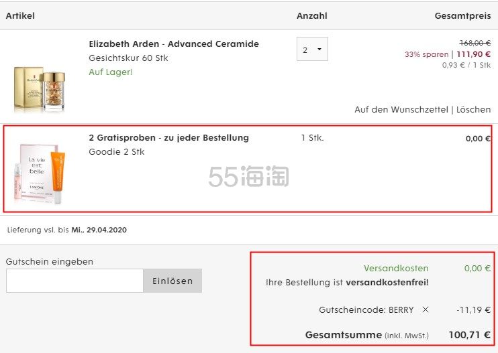Select the Gesamtpreis column header
Image resolution: width=498 pixels, height=353 pixels.
[462, 16]
